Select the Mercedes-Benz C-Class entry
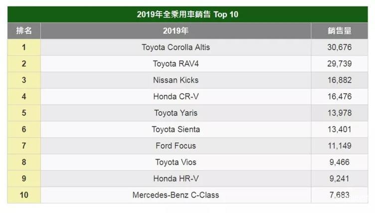The width and height of the screenshot is (375, 213). point(176,195)
